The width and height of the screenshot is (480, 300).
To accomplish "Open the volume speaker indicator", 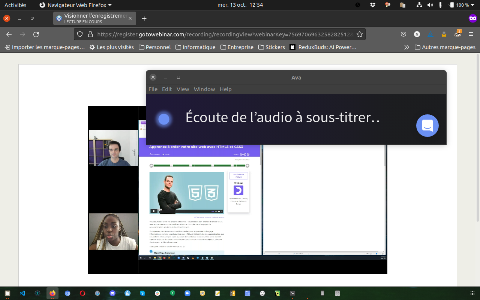I will pos(430,5).
